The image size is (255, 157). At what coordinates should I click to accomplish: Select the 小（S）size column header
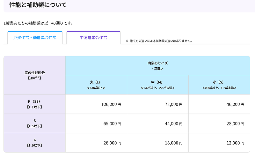pyautogui.click(x=219, y=85)
